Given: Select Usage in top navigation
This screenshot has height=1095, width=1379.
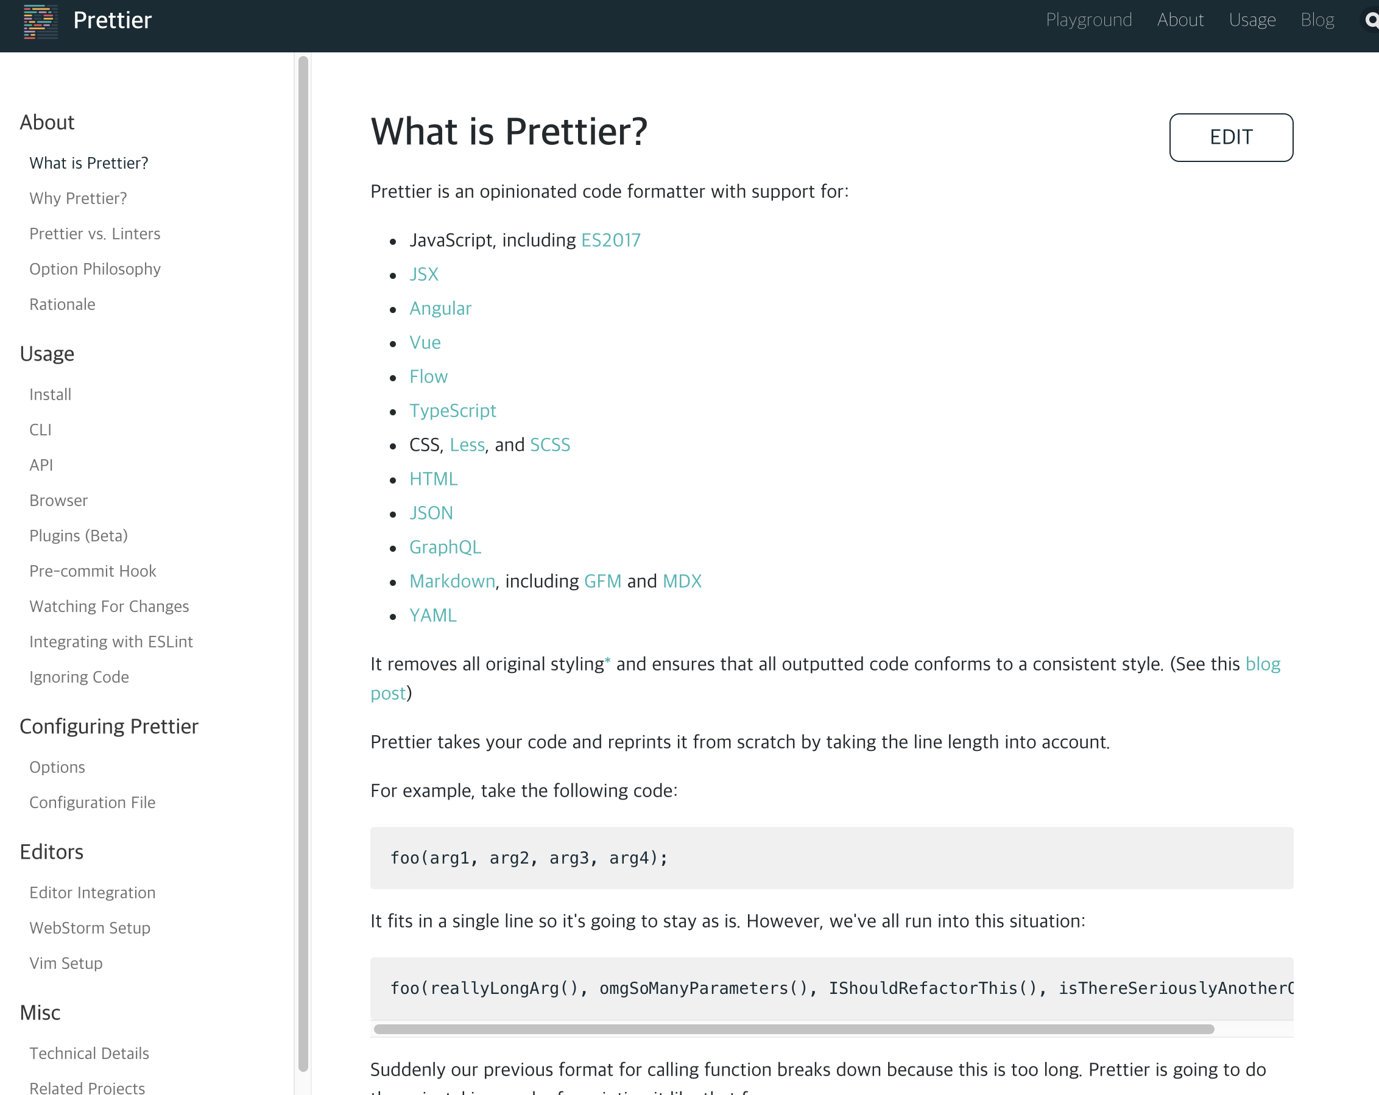Looking at the screenshot, I should pos(1252,20).
